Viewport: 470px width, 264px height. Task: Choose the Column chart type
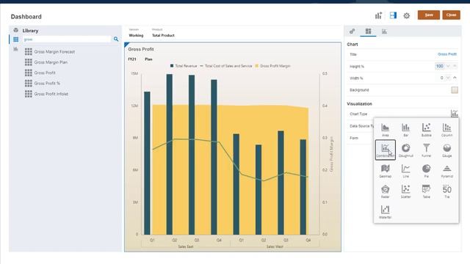[x=446, y=129]
